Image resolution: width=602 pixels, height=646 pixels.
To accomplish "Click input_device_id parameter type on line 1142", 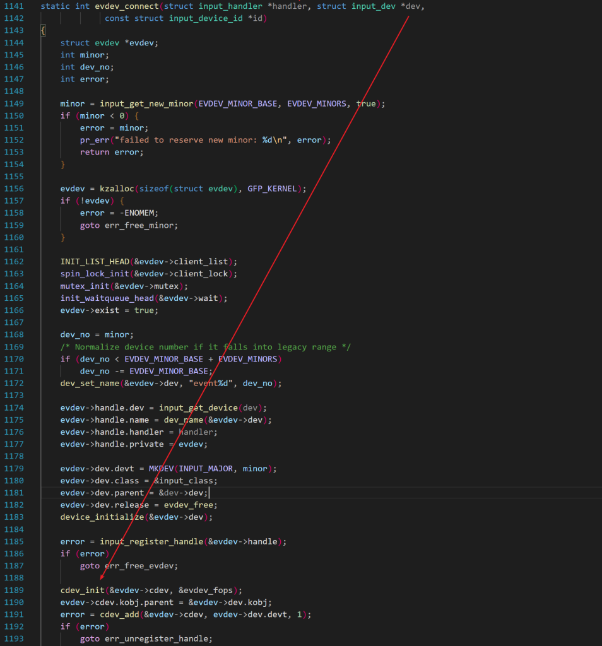I will 206,18.
